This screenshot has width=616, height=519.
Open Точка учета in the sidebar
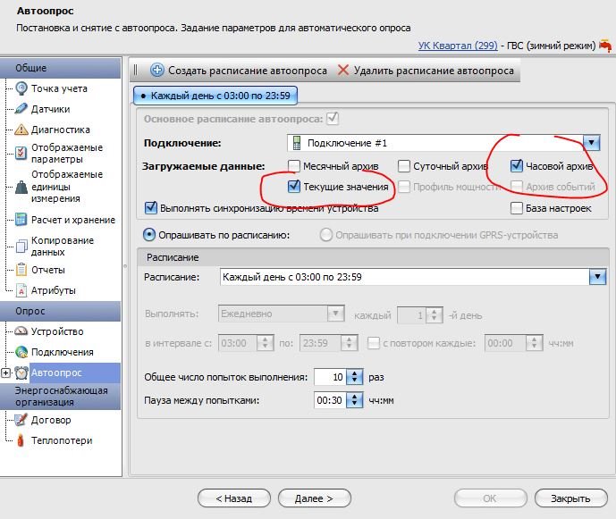point(59,88)
